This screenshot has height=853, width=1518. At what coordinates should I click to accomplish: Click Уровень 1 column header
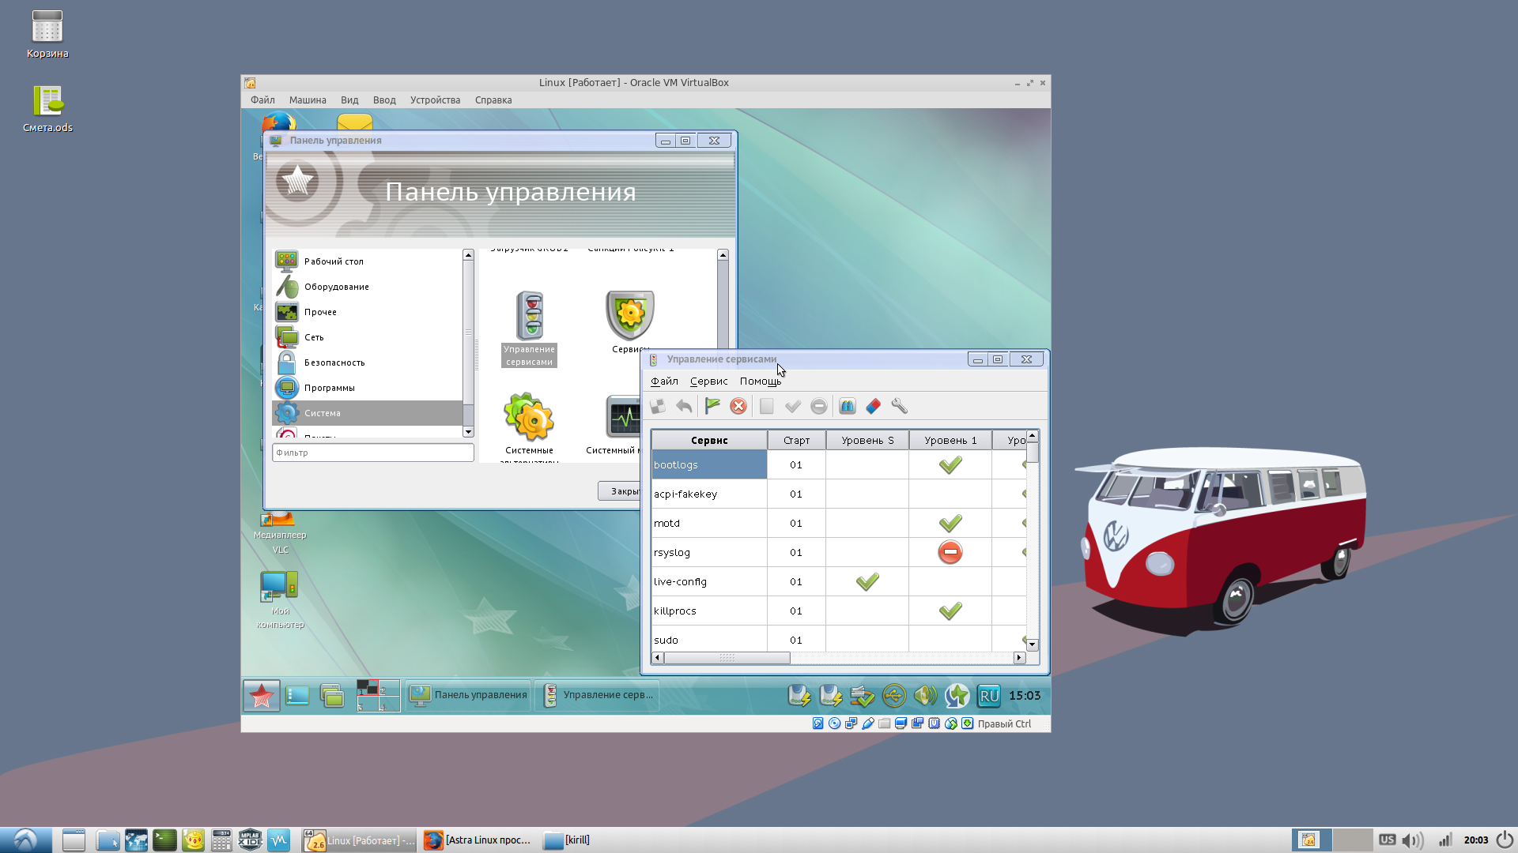(x=950, y=440)
